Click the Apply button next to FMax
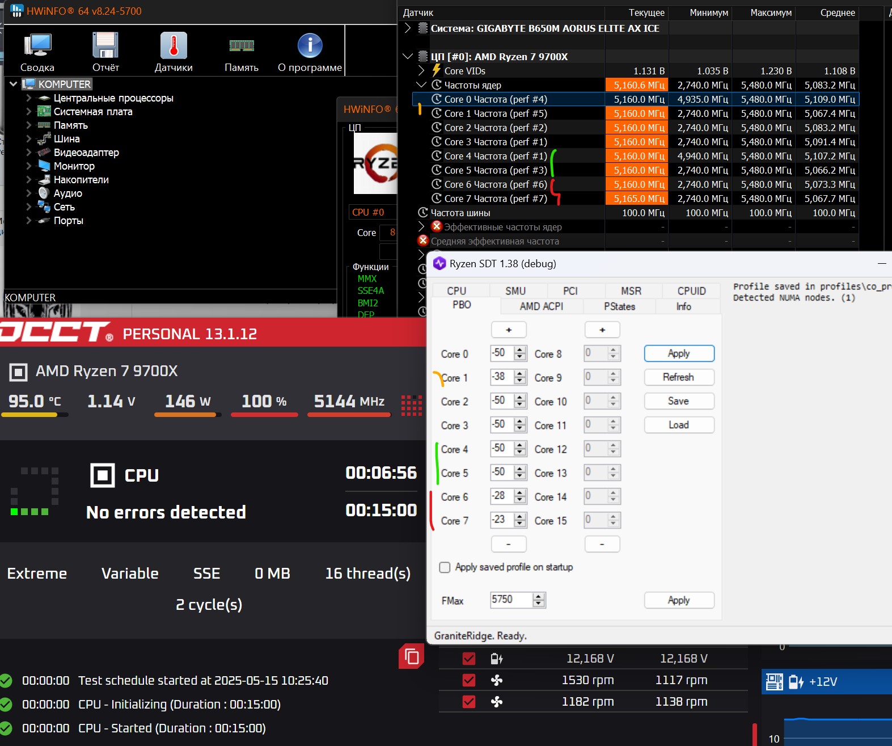This screenshot has width=892, height=746. pos(679,600)
